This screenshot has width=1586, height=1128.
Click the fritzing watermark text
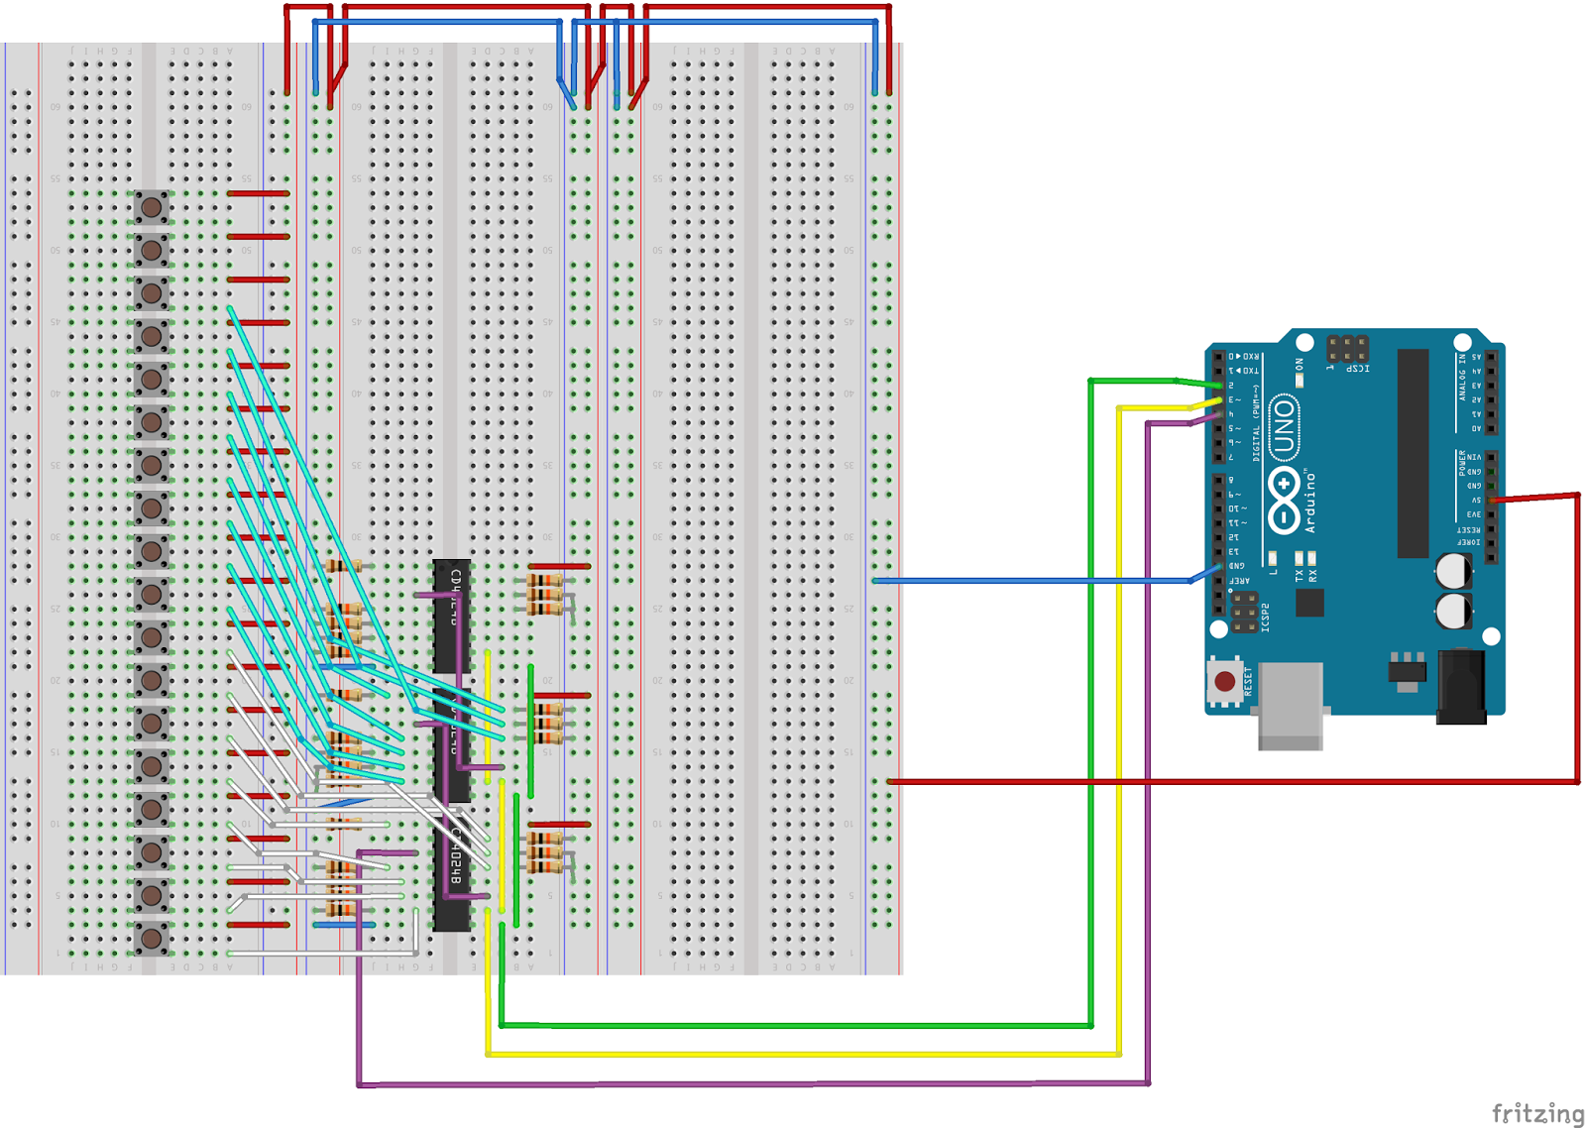click(x=1534, y=1111)
